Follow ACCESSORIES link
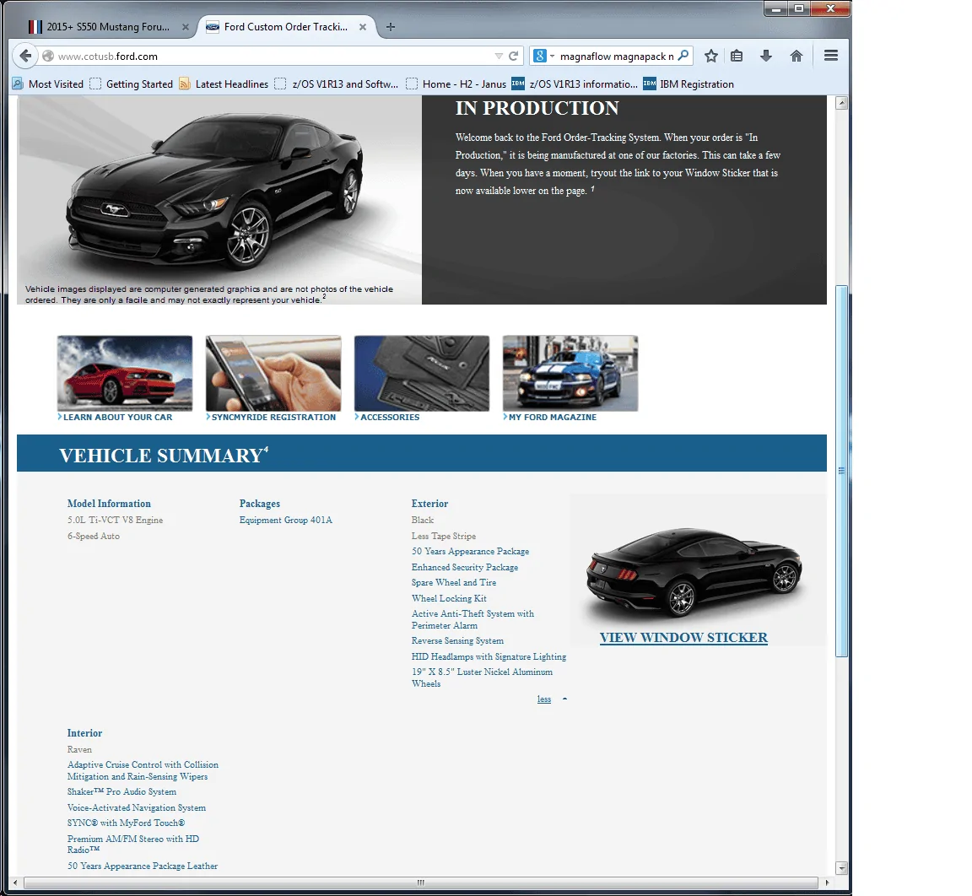This screenshot has height=896, width=972. [x=390, y=417]
